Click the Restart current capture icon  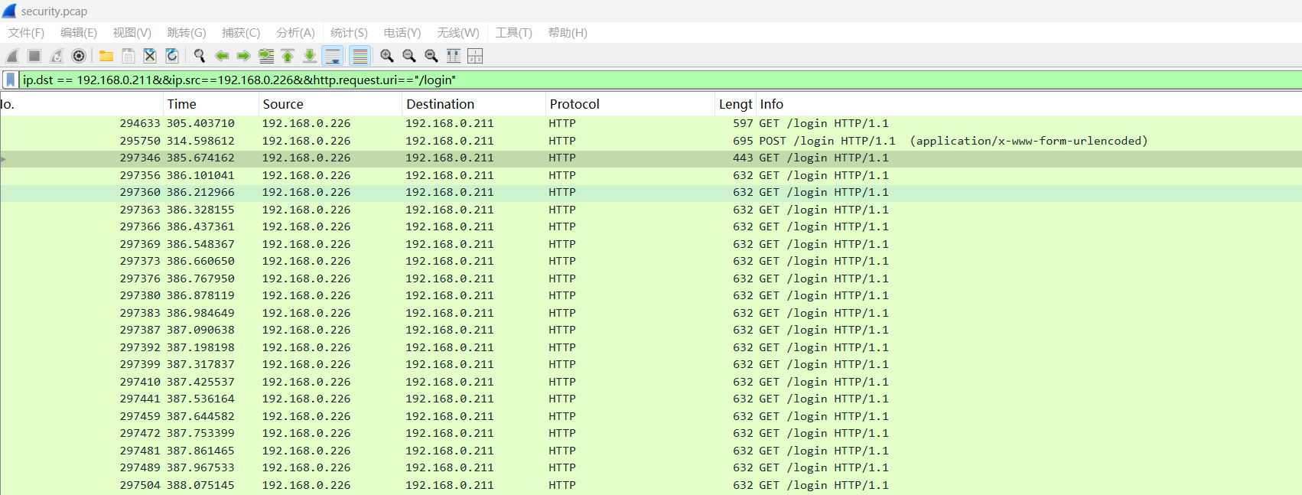tap(57, 56)
